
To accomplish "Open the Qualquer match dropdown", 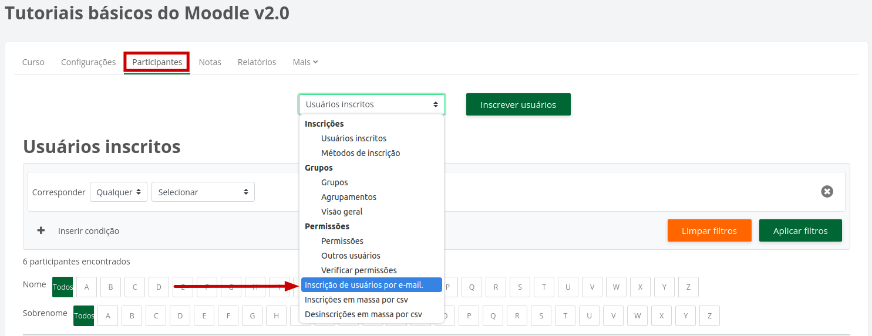I will click(x=119, y=192).
